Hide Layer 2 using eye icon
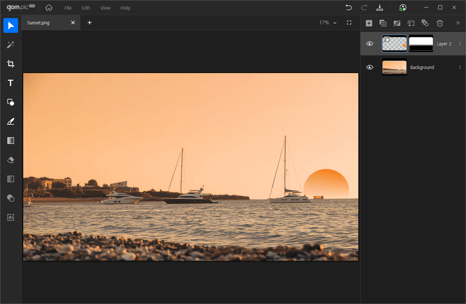466x304 pixels. pos(370,44)
